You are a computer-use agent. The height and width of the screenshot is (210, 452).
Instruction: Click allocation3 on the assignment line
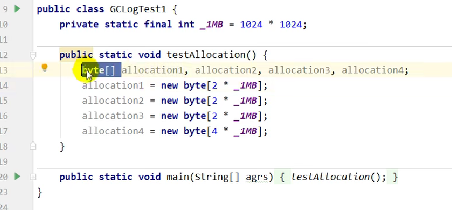[113, 116]
